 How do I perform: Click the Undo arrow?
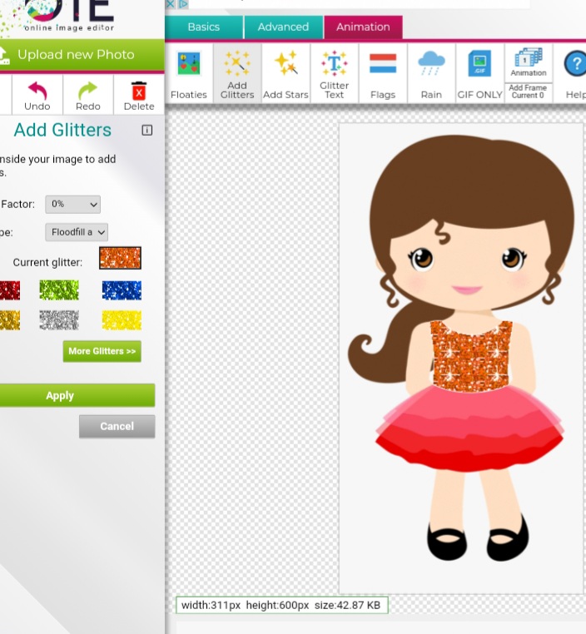[37, 94]
